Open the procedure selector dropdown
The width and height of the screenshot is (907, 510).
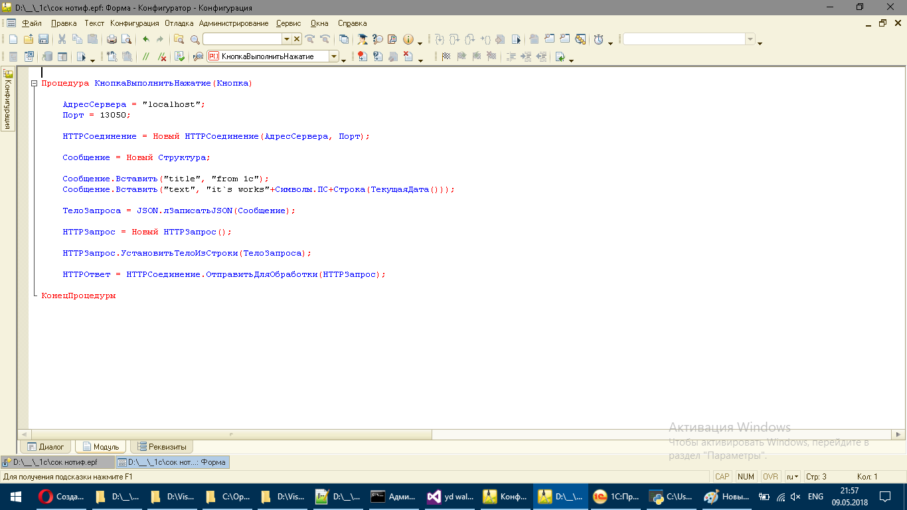(x=333, y=56)
